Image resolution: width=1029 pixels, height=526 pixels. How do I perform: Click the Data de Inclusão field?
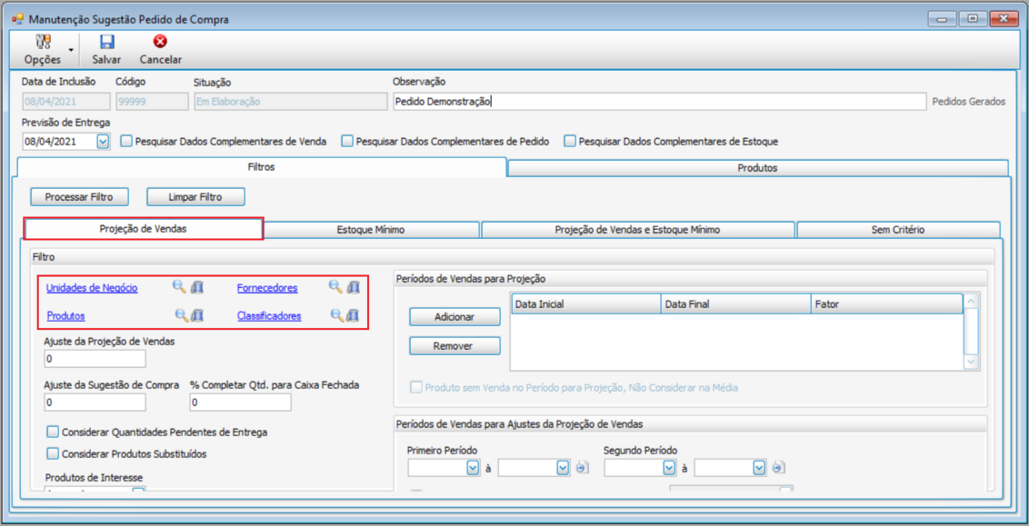pos(65,102)
